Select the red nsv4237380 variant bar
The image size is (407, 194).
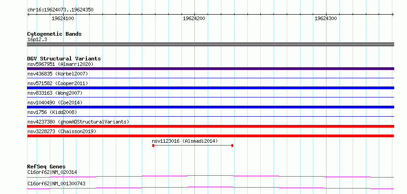(210, 126)
